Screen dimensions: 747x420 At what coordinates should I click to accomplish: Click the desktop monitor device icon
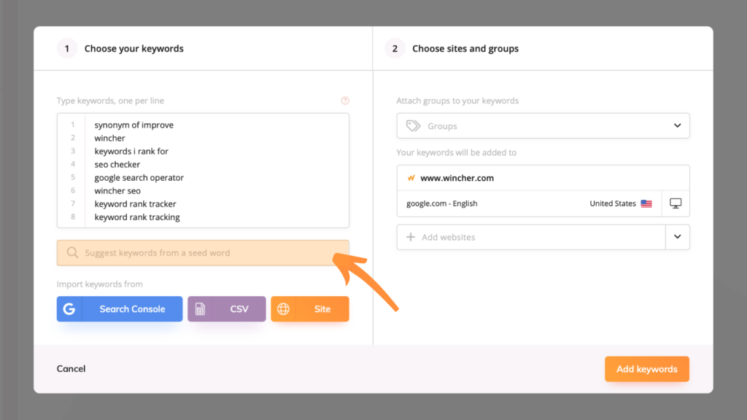click(x=676, y=203)
